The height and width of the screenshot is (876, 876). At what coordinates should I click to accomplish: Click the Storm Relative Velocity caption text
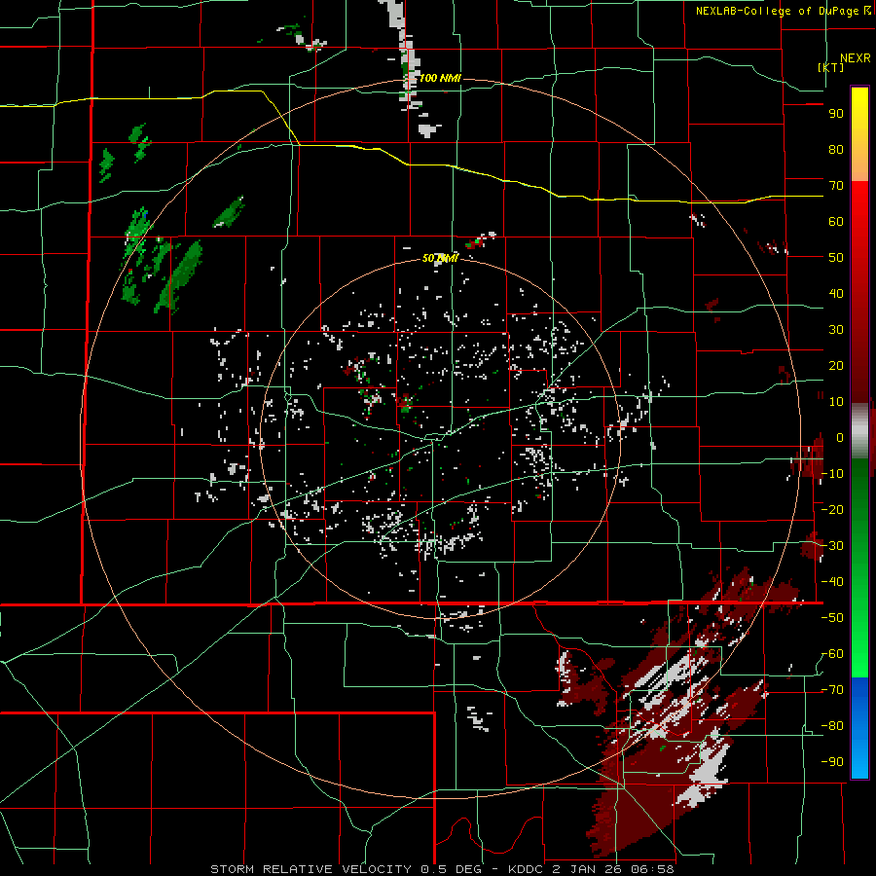(x=442, y=869)
